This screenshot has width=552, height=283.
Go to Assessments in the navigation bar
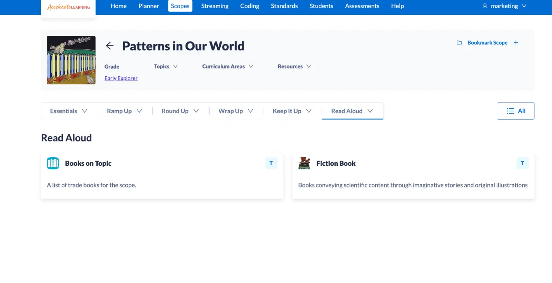(x=362, y=6)
